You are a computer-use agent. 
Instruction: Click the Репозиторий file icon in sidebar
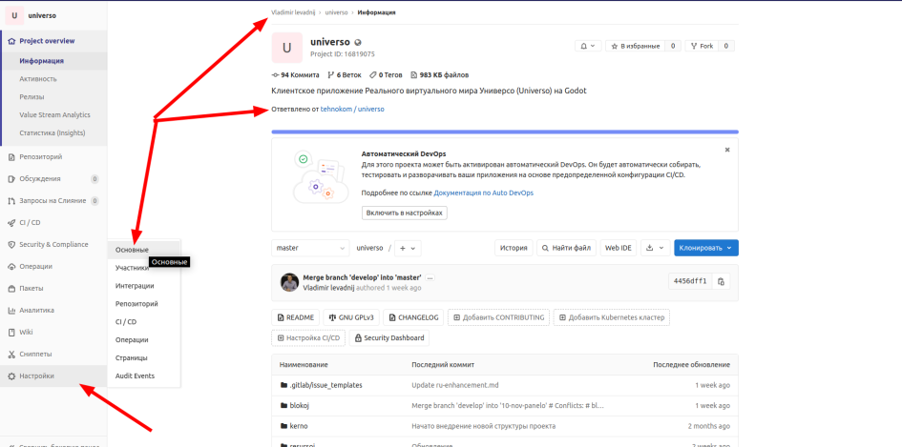(11, 157)
